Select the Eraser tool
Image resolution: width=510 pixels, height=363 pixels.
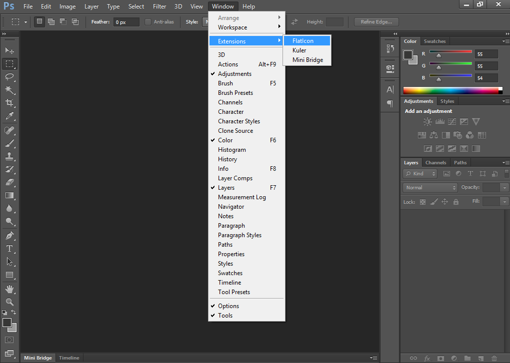tap(9, 182)
